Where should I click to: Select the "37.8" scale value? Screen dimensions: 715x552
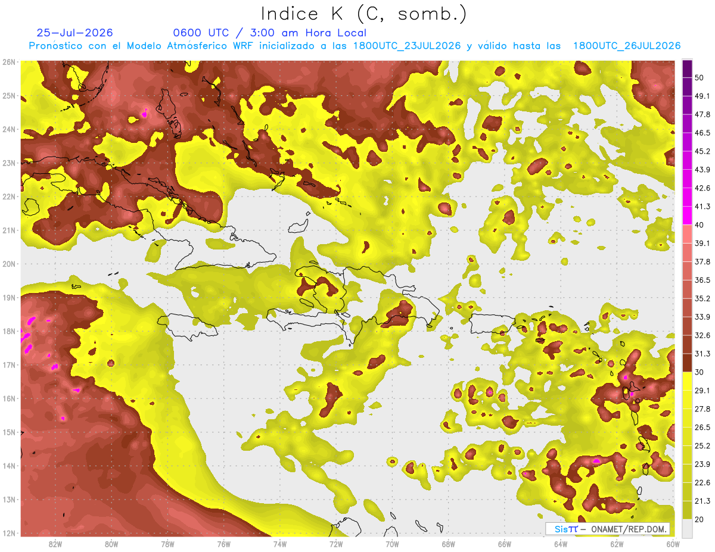coord(702,261)
